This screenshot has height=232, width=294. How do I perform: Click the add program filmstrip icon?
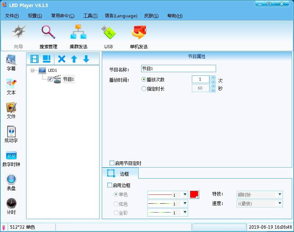click(35, 59)
